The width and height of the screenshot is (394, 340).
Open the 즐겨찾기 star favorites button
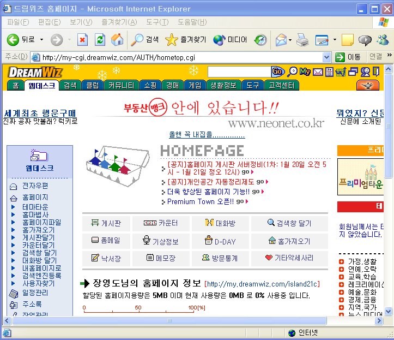[185, 40]
